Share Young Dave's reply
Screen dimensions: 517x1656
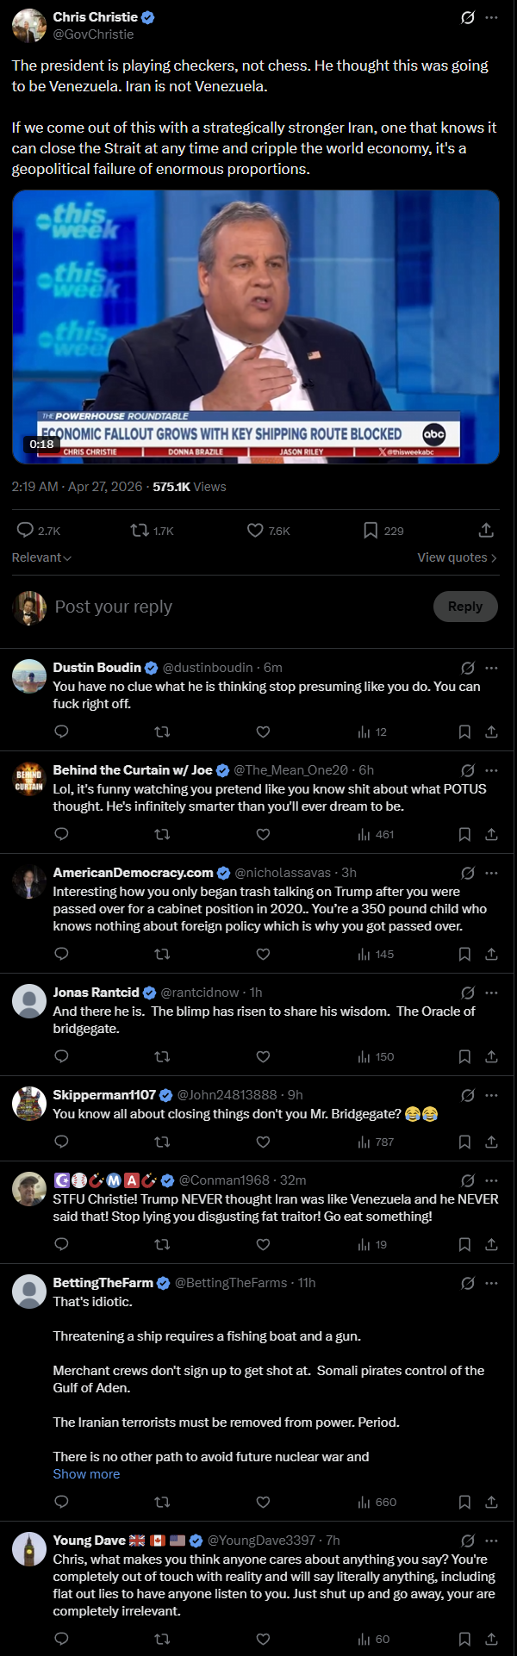491,1639
